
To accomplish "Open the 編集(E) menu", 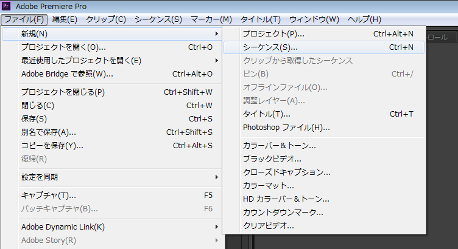I will [65, 19].
